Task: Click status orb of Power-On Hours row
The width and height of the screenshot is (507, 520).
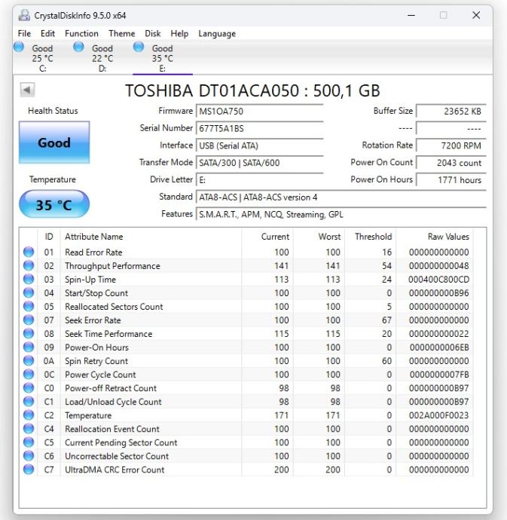Action: point(29,347)
